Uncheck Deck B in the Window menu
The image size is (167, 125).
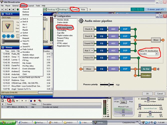pyautogui.click(x=25, y=22)
